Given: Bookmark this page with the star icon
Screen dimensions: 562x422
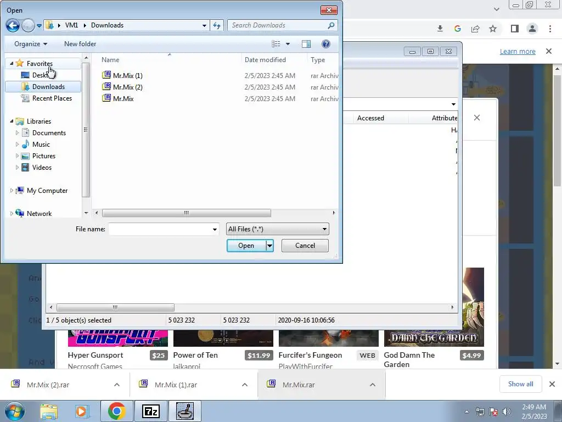Looking at the screenshot, I should [493, 29].
